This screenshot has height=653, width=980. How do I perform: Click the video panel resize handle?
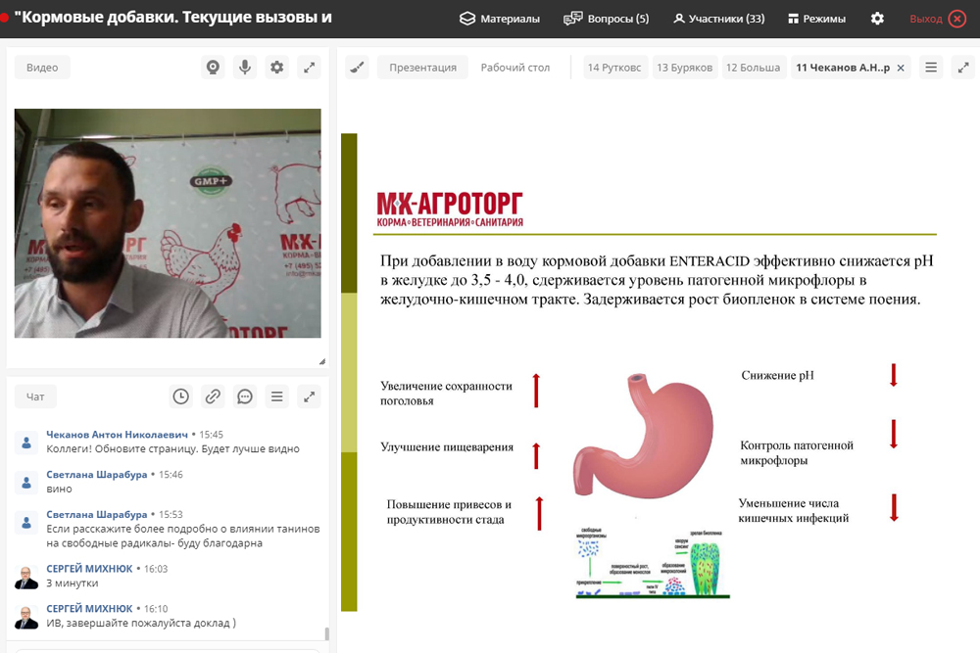[x=321, y=361]
